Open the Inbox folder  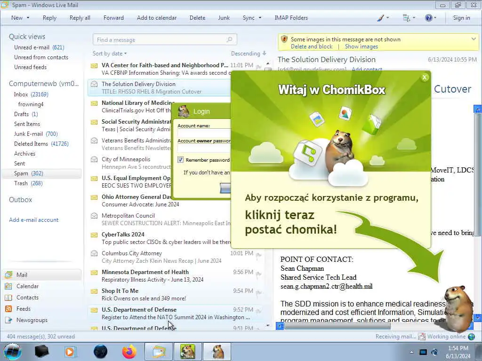pyautogui.click(x=31, y=94)
